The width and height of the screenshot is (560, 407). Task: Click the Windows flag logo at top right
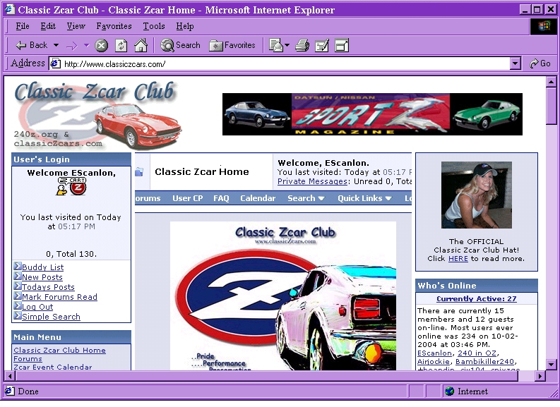pyautogui.click(x=543, y=26)
